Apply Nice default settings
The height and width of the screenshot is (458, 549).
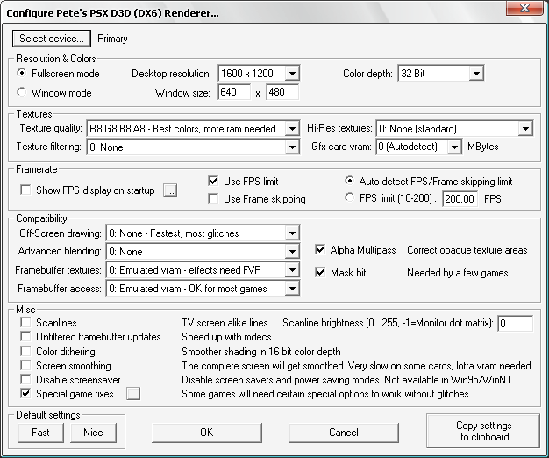pos(93,433)
